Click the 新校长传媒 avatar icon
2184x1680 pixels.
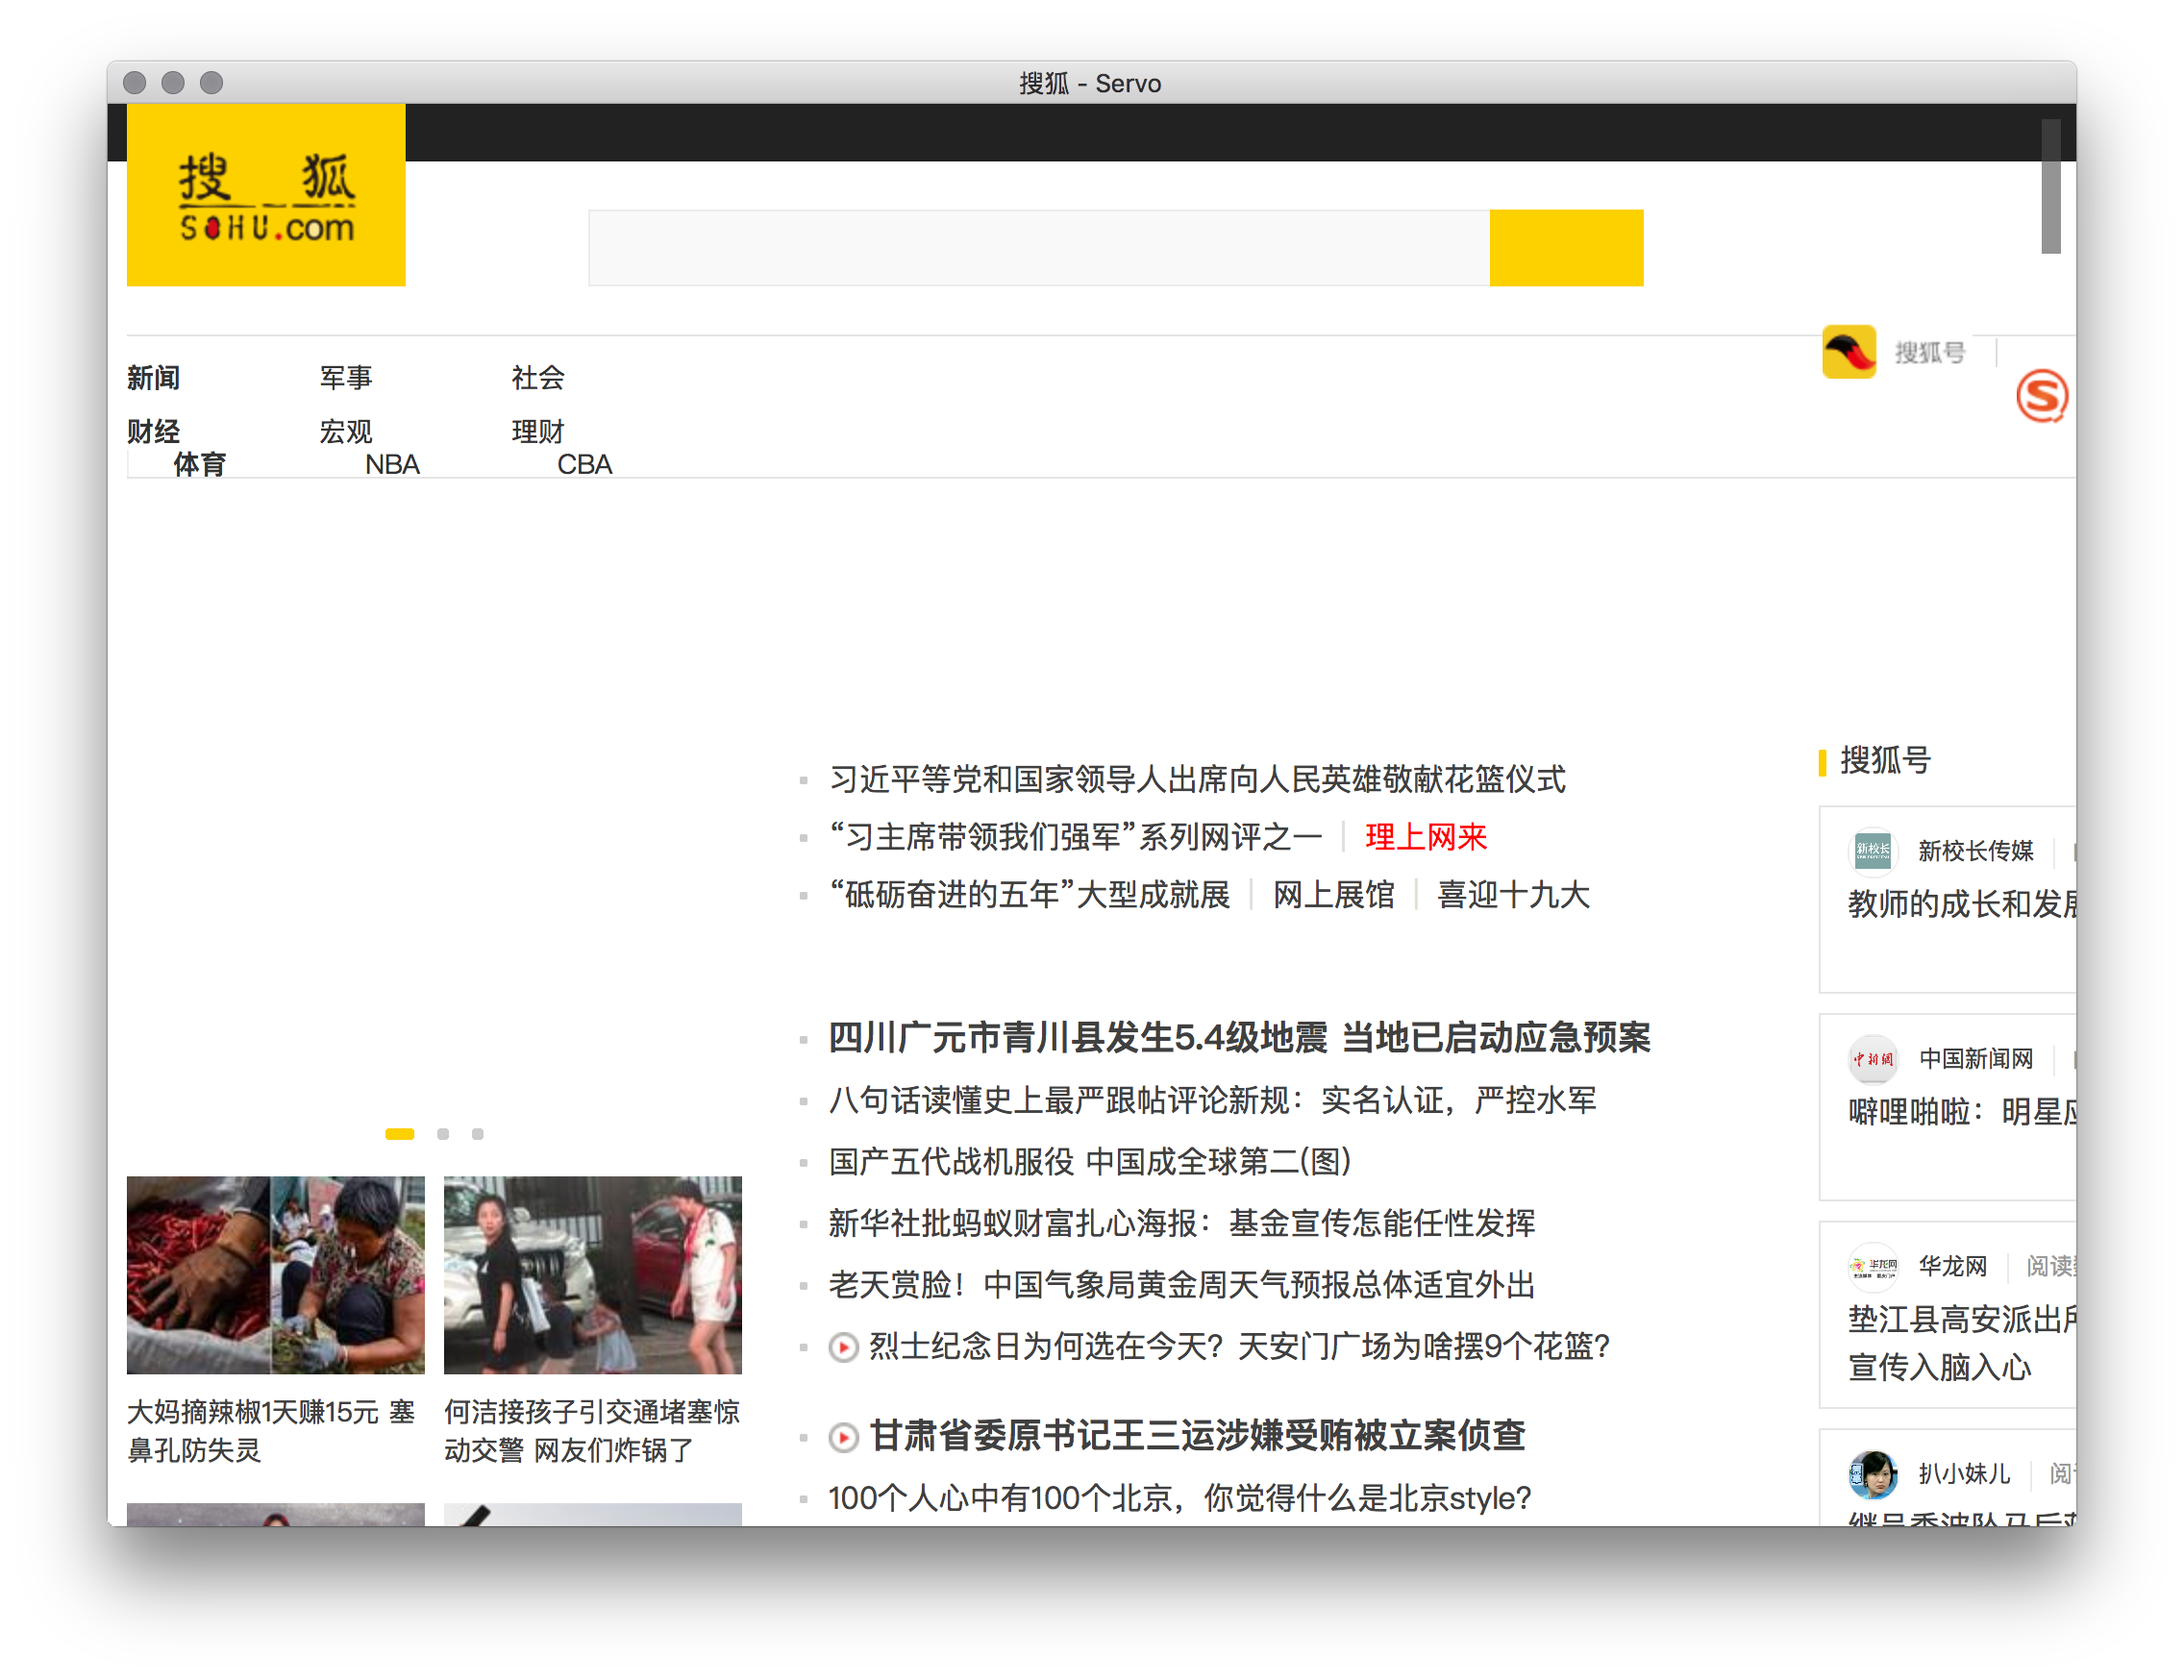coord(1872,851)
